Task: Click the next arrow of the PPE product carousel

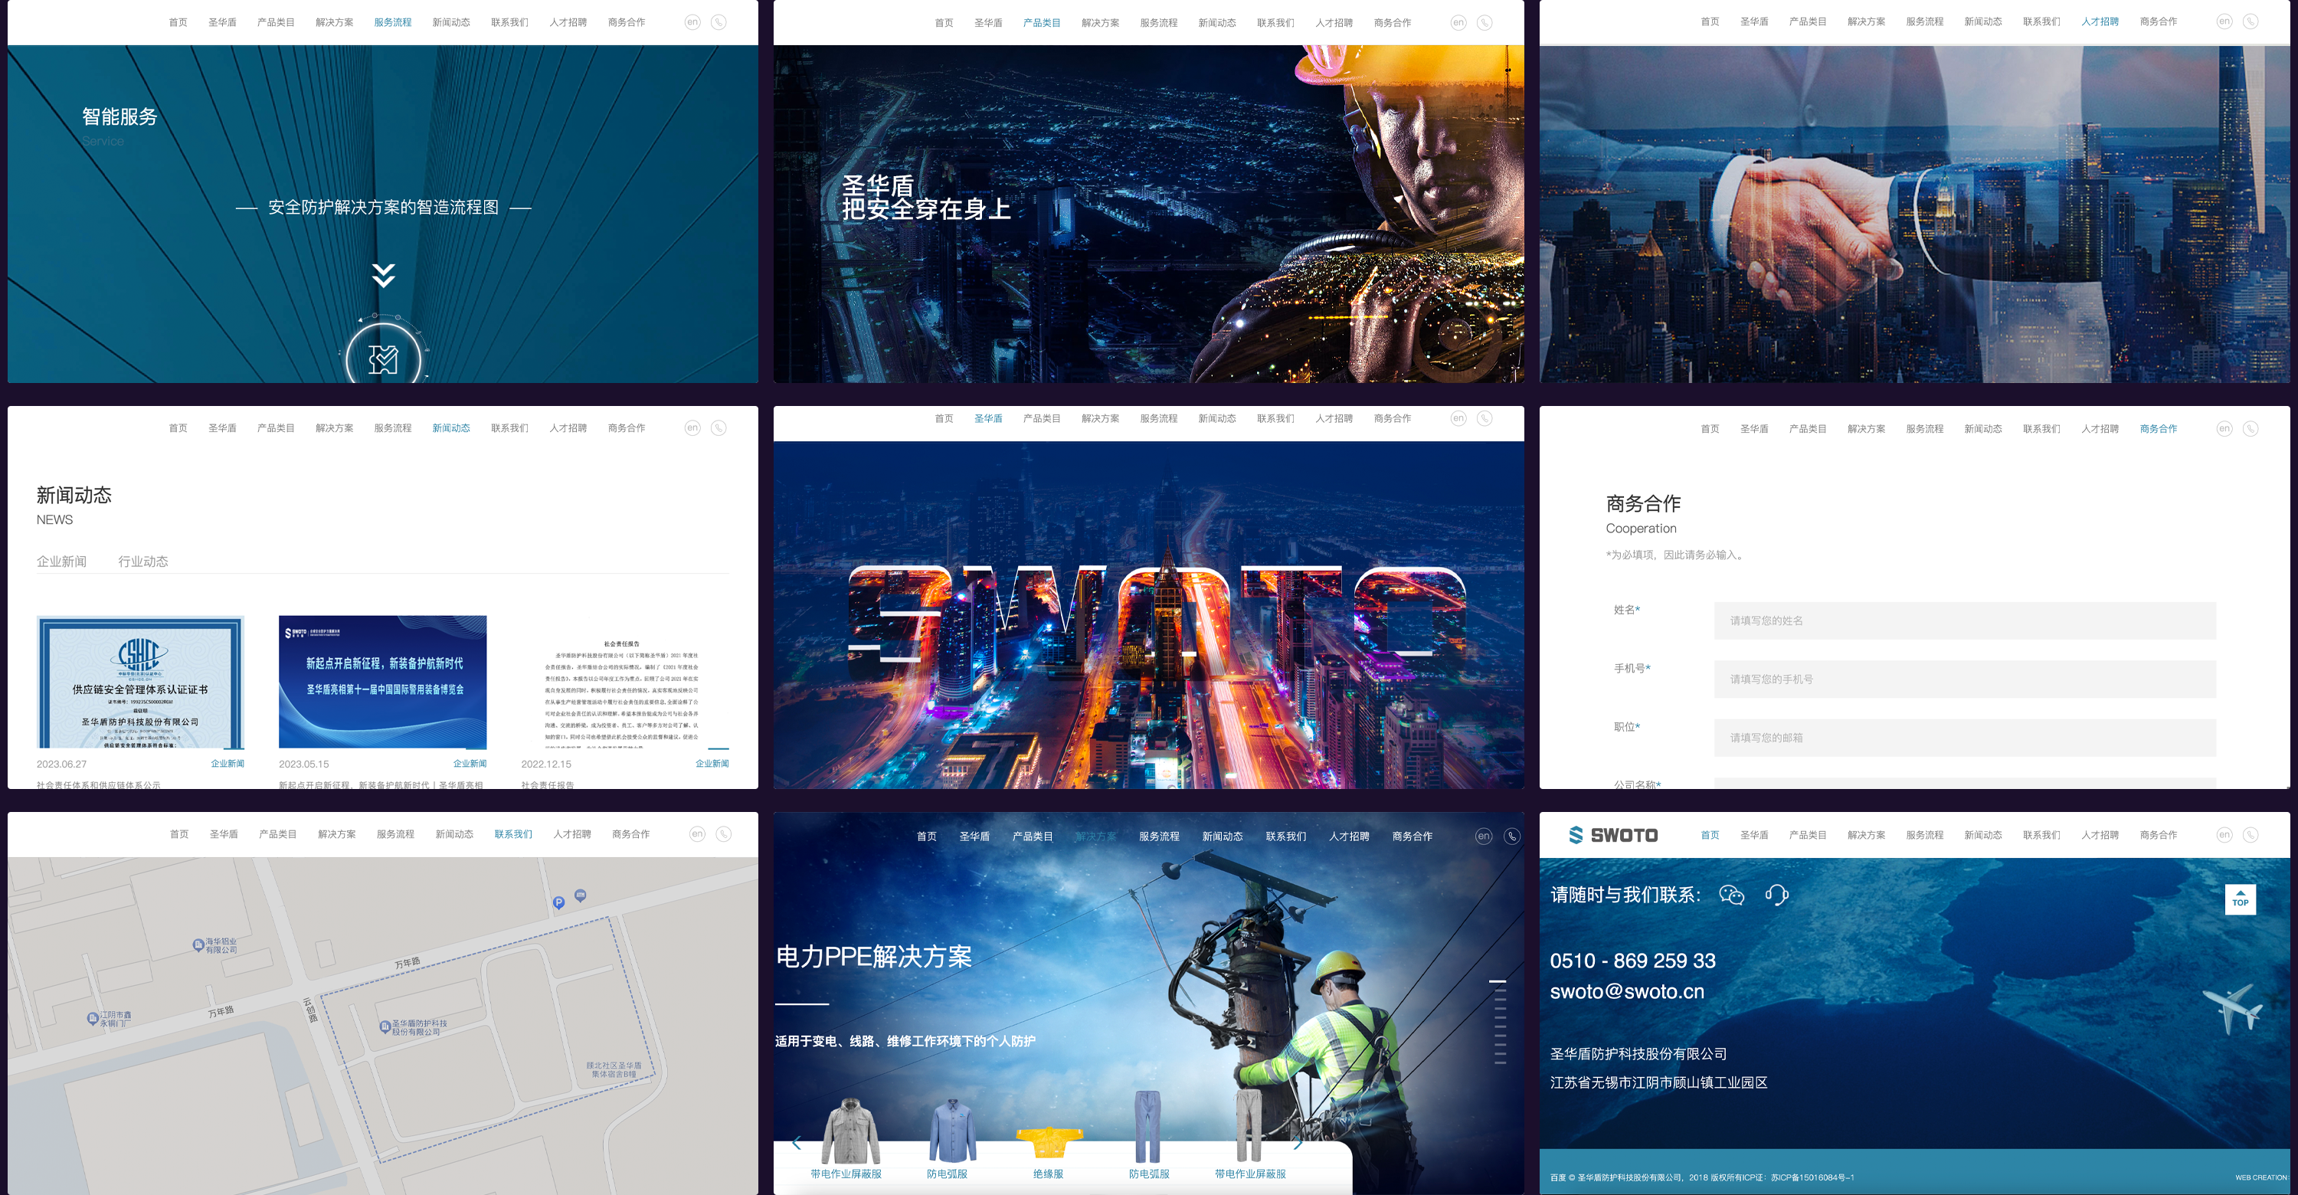Action: coord(1298,1142)
